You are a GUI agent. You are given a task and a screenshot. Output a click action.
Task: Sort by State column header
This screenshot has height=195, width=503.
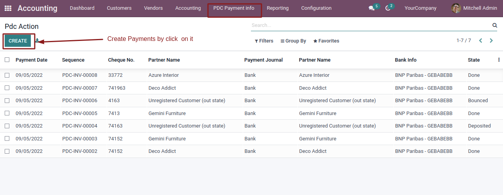474,60
